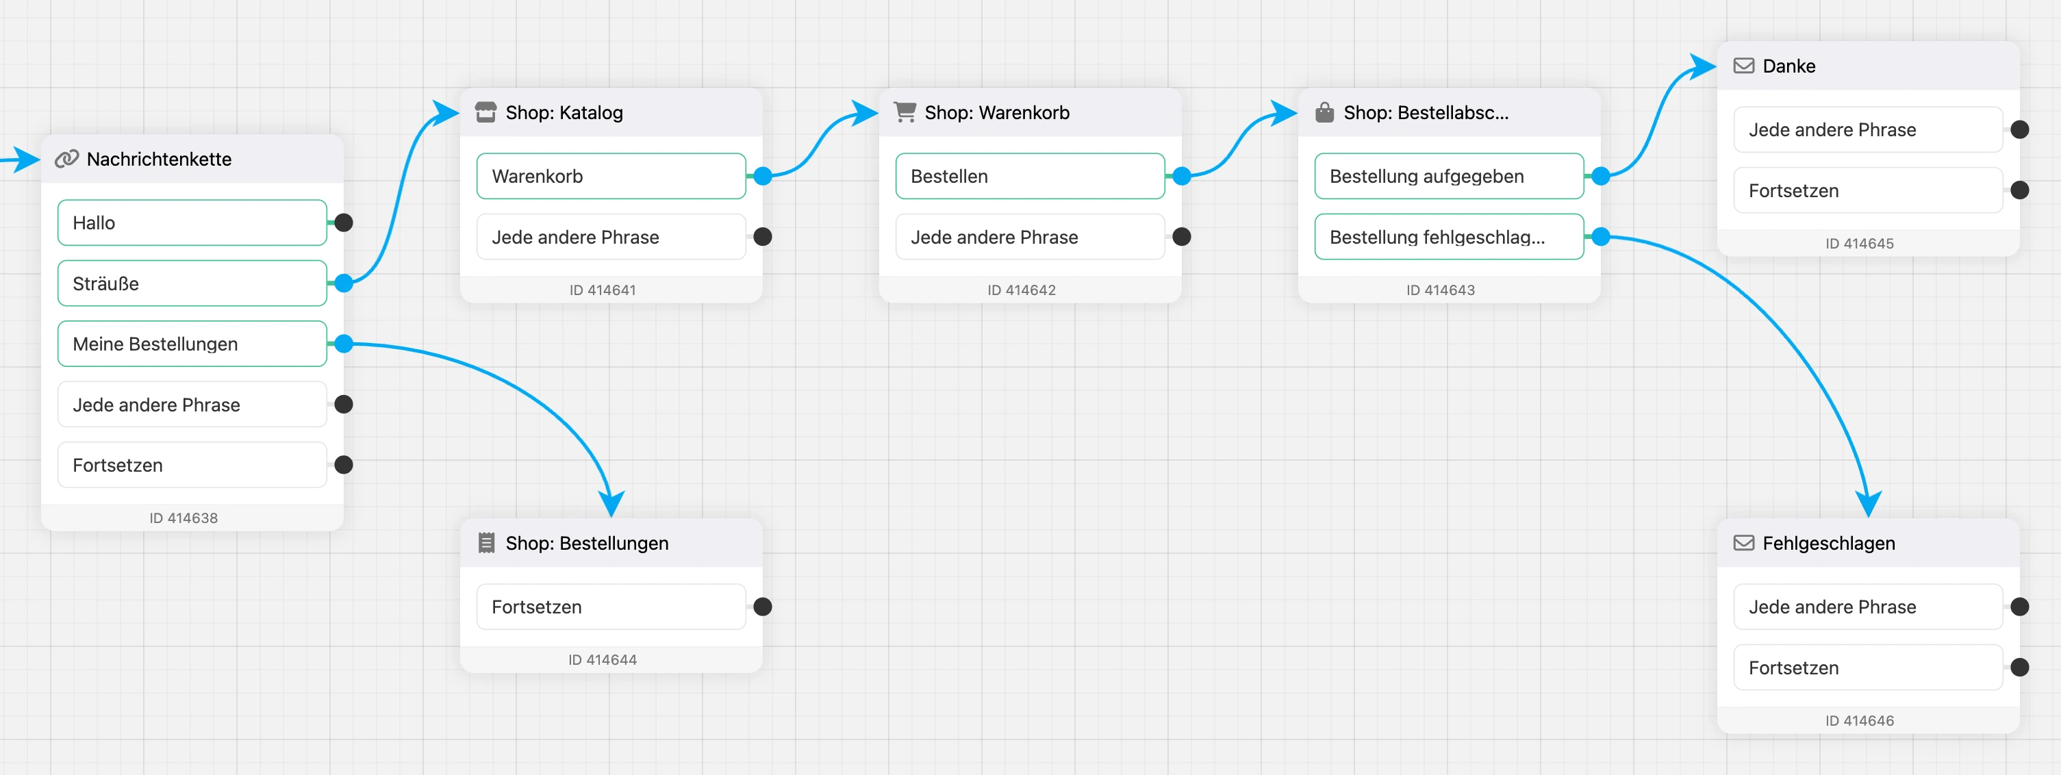Click Jede andere Phrase in Danke block

(x=1868, y=129)
